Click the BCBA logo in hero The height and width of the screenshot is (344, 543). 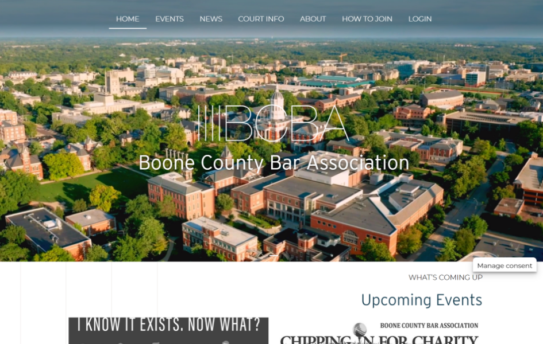pyautogui.click(x=274, y=123)
